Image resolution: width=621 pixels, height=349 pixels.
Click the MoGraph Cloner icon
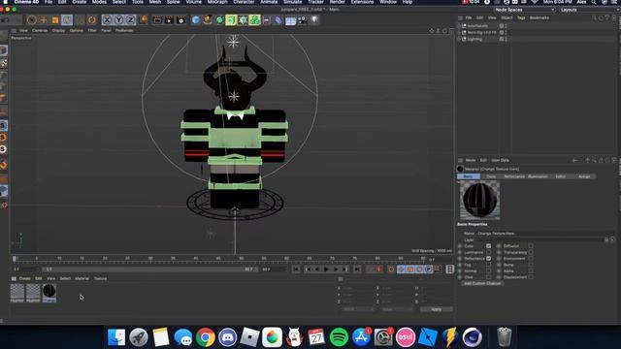[x=254, y=19]
